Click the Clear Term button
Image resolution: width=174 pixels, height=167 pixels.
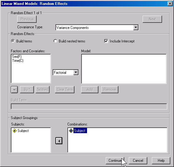pyautogui.click(x=65, y=89)
